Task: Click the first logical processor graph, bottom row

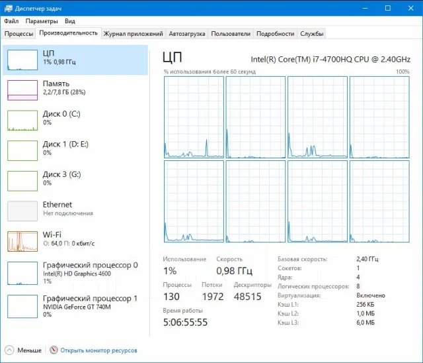Action: tap(194, 201)
